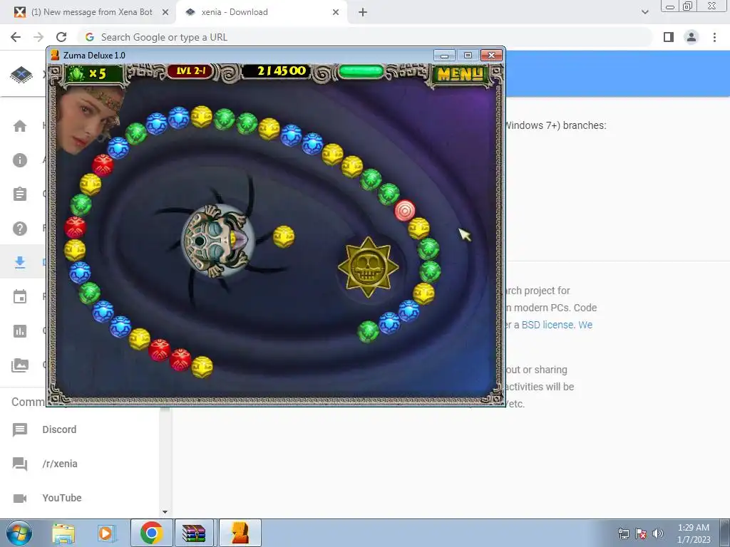
Task: Open a new Chrome tab
Action: click(x=363, y=12)
